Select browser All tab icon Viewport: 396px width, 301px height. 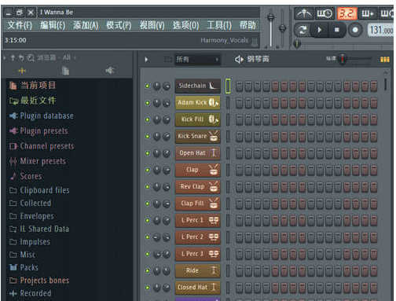click(22, 71)
